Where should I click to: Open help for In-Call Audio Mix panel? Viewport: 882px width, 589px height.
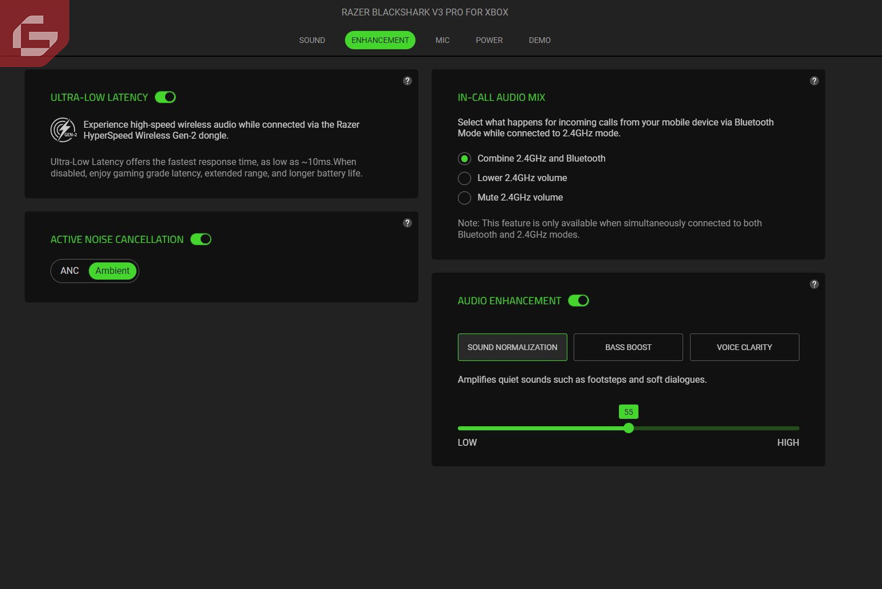click(814, 81)
